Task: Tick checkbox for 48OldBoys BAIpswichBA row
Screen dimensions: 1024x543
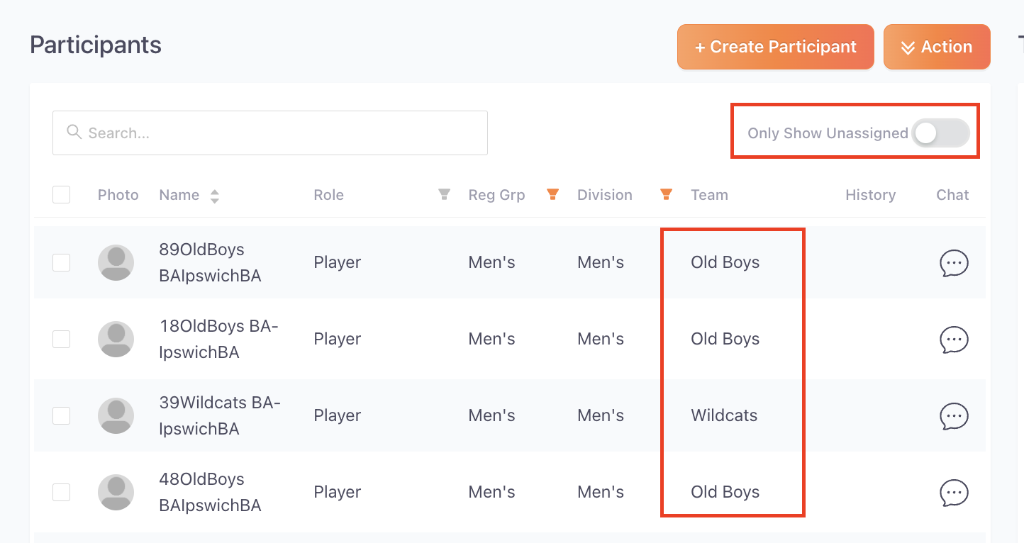Action: (62, 492)
